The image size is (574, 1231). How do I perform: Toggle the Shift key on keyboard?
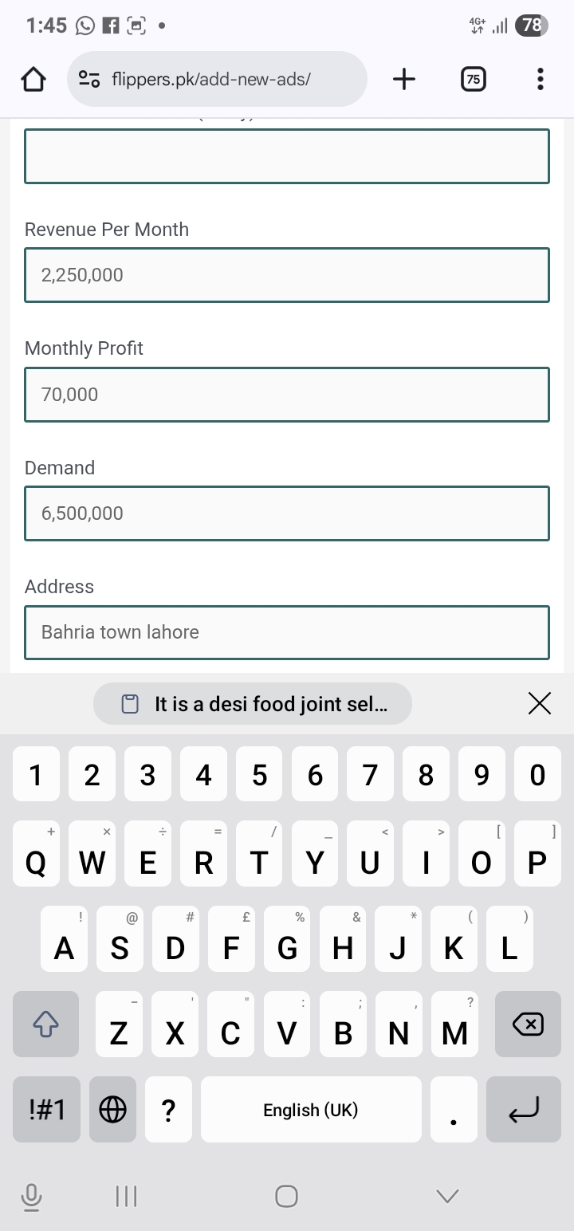(x=45, y=1025)
